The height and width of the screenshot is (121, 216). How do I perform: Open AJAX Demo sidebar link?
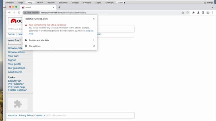coord(15,72)
